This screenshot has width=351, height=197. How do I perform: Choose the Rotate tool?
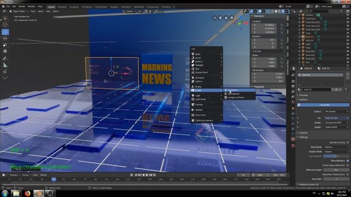point(5,38)
